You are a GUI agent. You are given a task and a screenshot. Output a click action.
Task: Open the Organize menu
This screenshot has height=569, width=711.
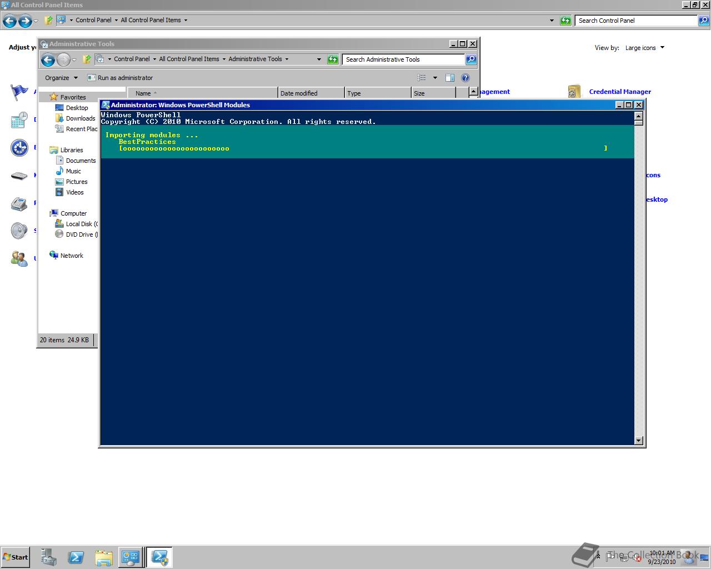point(61,78)
